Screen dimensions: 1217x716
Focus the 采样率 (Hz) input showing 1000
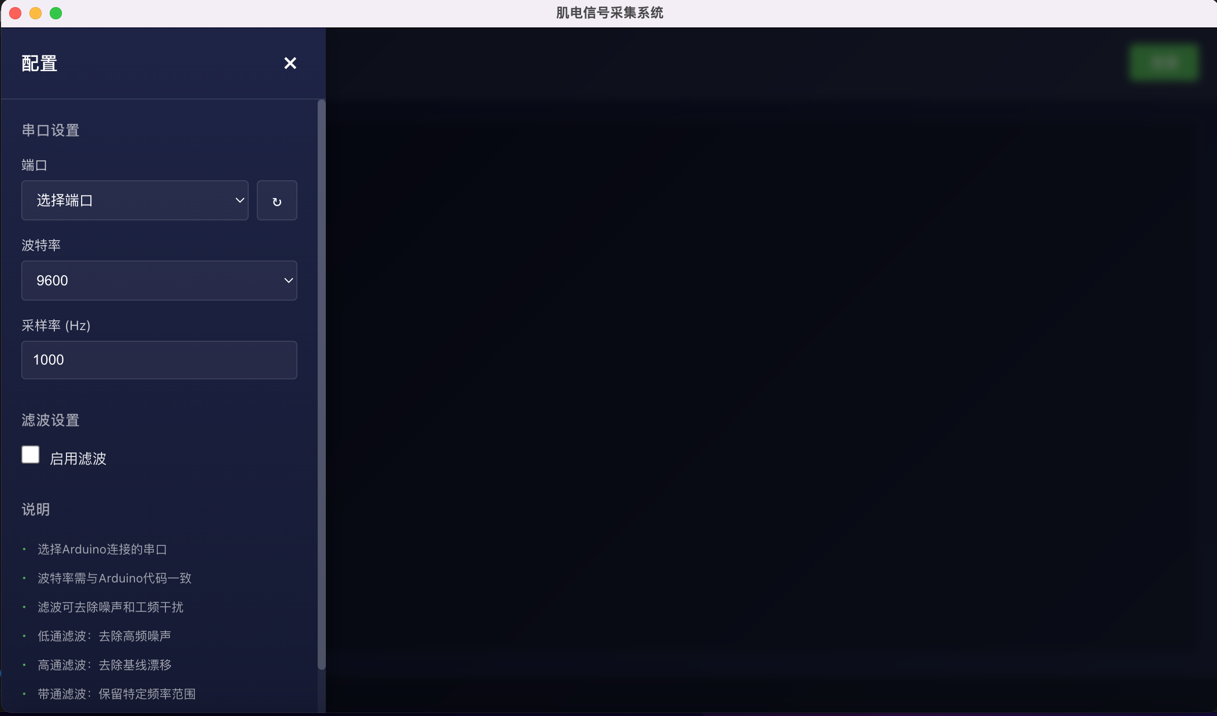tap(159, 360)
